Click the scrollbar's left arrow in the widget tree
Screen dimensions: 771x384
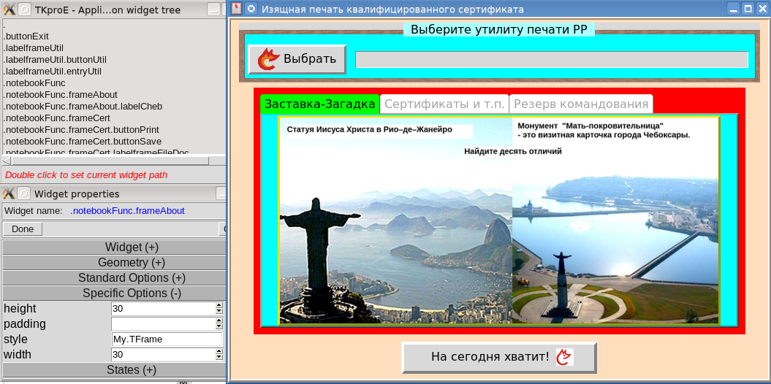(x=7, y=161)
